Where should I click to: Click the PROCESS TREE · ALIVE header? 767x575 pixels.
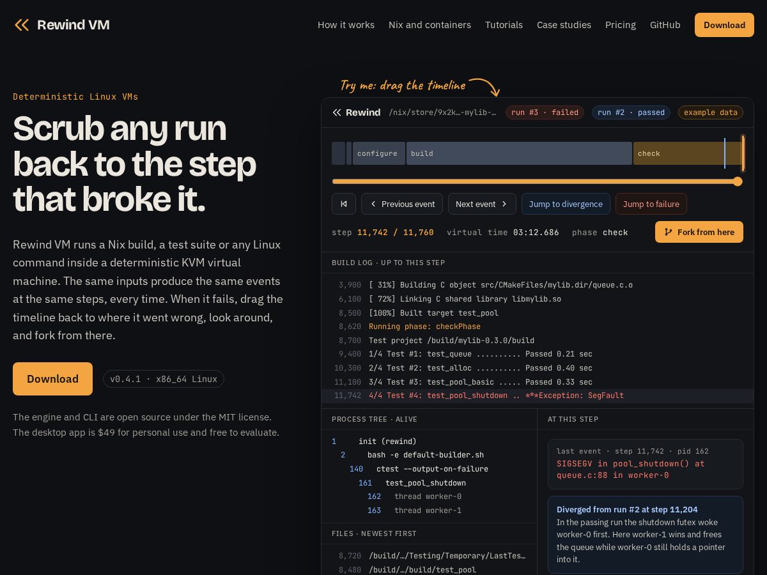[x=375, y=419]
